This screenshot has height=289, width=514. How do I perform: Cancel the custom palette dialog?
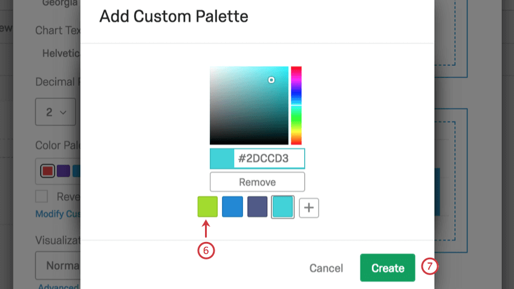tap(326, 268)
